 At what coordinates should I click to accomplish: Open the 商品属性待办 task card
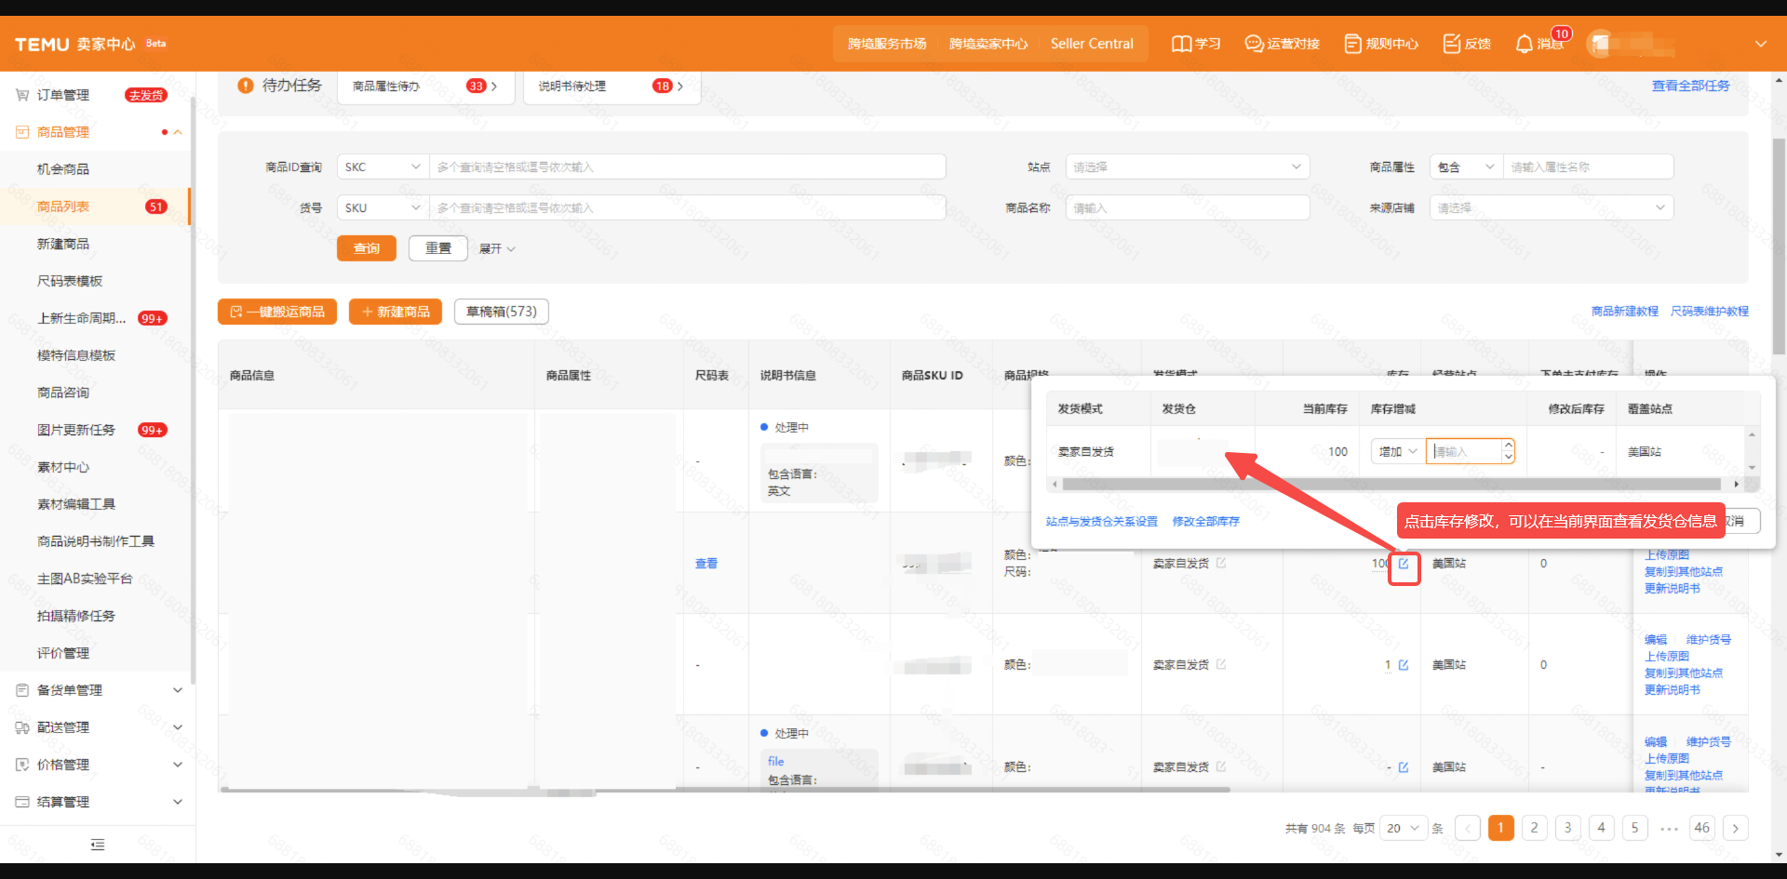click(x=425, y=86)
